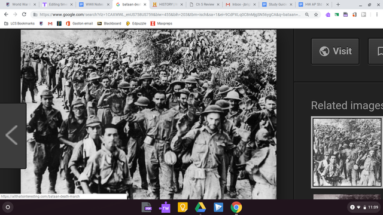Viewport: 383px width, 215px height.
Task: Open the PDF app in the shelf
Action: click(147, 207)
